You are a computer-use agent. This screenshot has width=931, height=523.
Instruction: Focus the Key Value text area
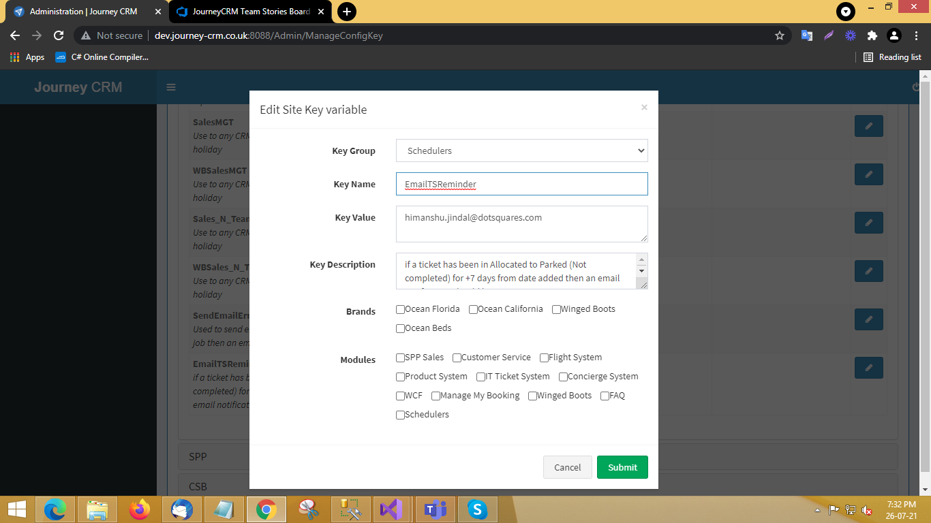pos(521,224)
